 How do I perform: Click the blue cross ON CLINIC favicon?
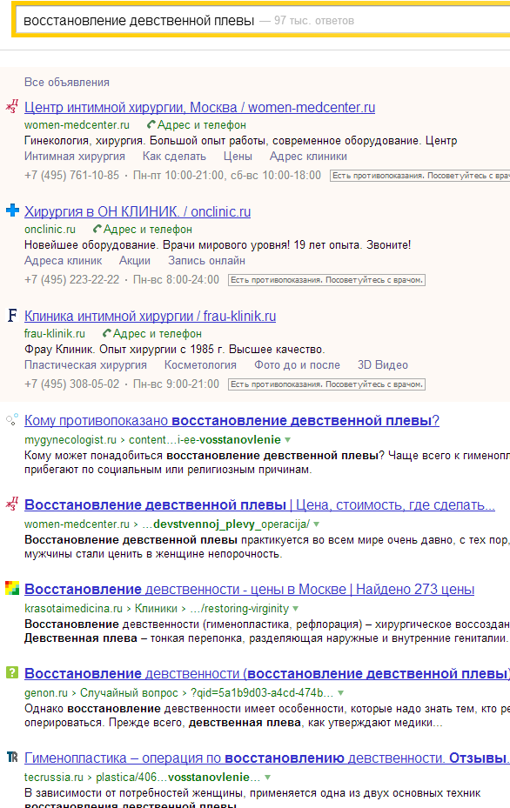point(12,210)
